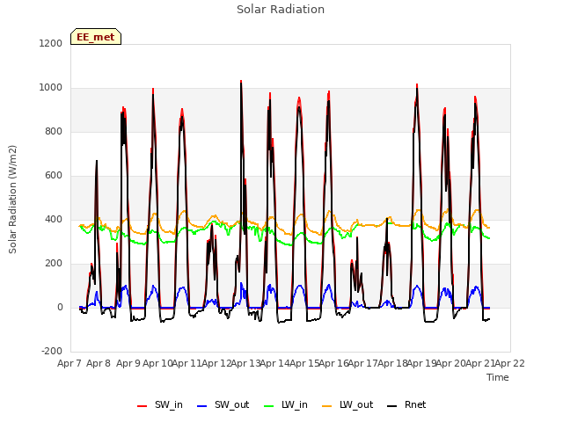The height and width of the screenshot is (422, 563).
Task: Click the orange LW_out legend swatch
Action: tap(326, 406)
